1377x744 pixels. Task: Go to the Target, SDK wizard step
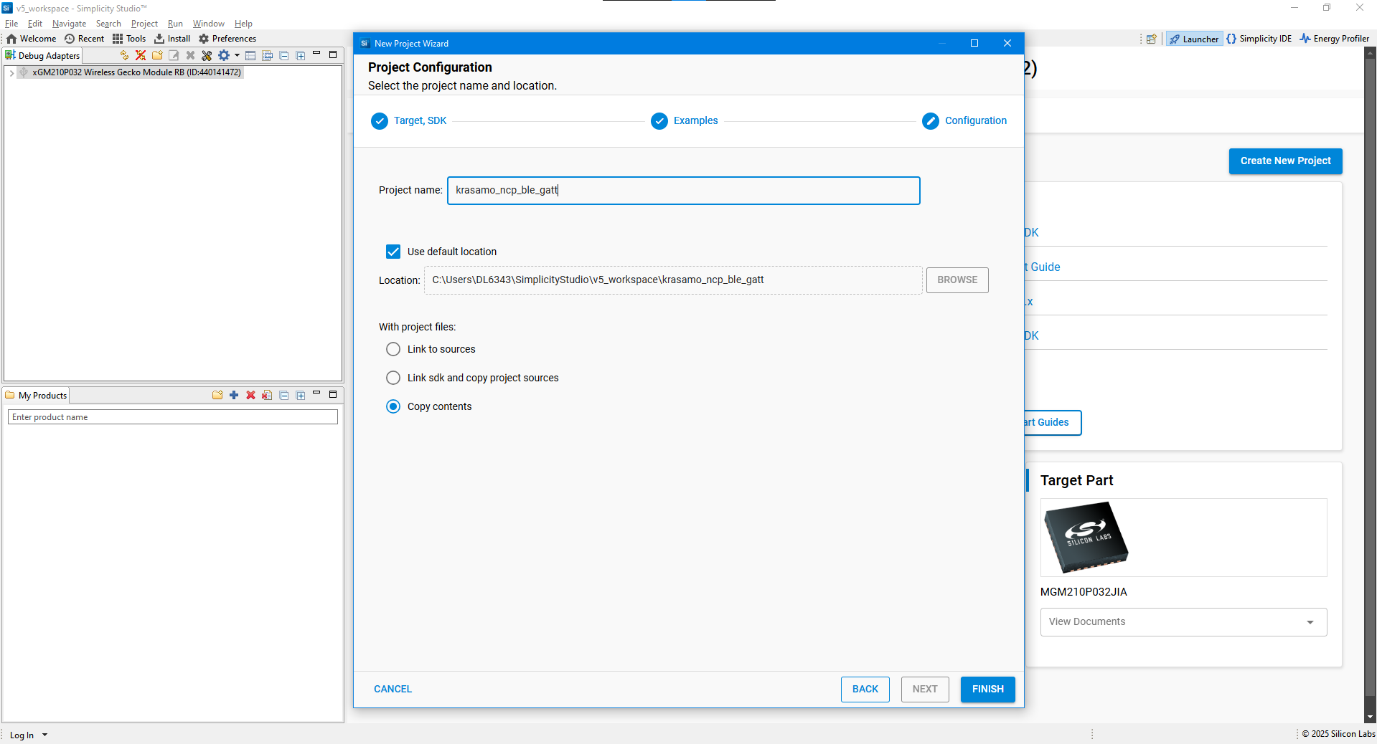click(409, 121)
